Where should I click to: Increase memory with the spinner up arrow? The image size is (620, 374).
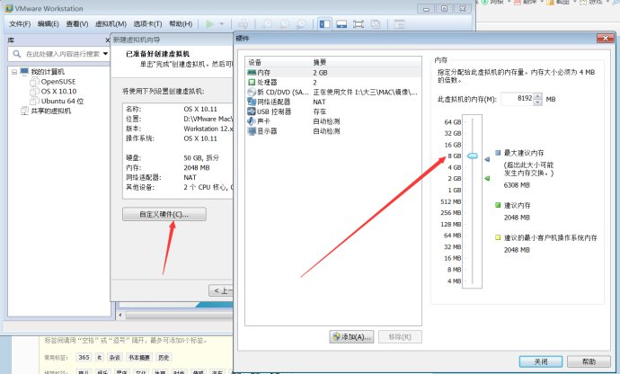537,96
